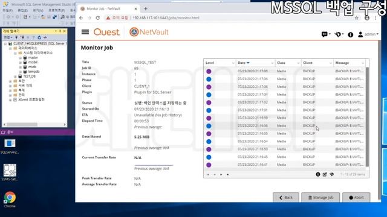Click the log table vertical scrollbar
This screenshot has height=217, width=387.
tap(367, 117)
